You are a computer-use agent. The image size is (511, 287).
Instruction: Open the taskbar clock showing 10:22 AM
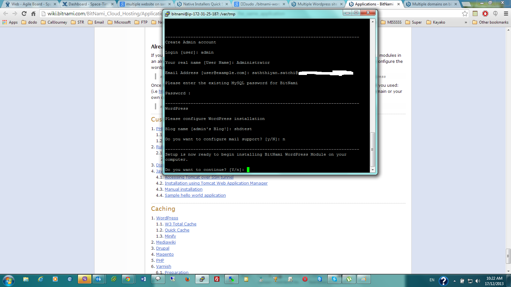494,281
